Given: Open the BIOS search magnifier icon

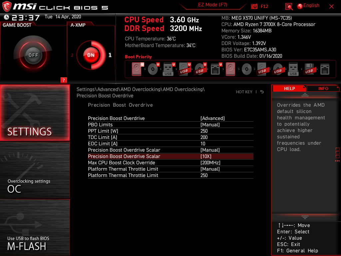Looking at the screenshot, I should [x=289, y=6].
